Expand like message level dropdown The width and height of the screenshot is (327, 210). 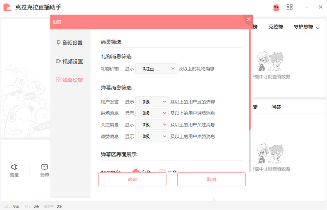coord(152,136)
